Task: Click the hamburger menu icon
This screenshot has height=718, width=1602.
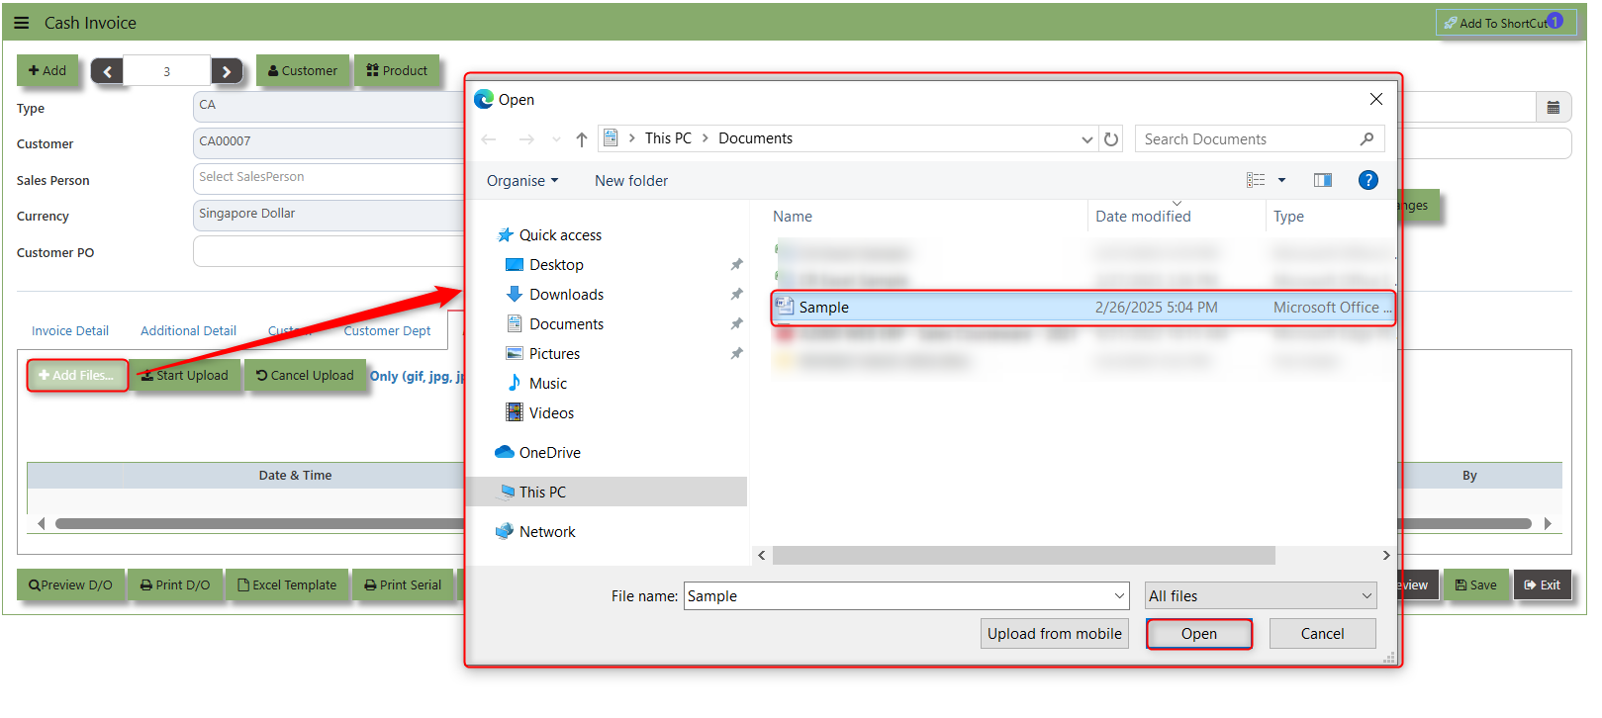Action: (22, 23)
